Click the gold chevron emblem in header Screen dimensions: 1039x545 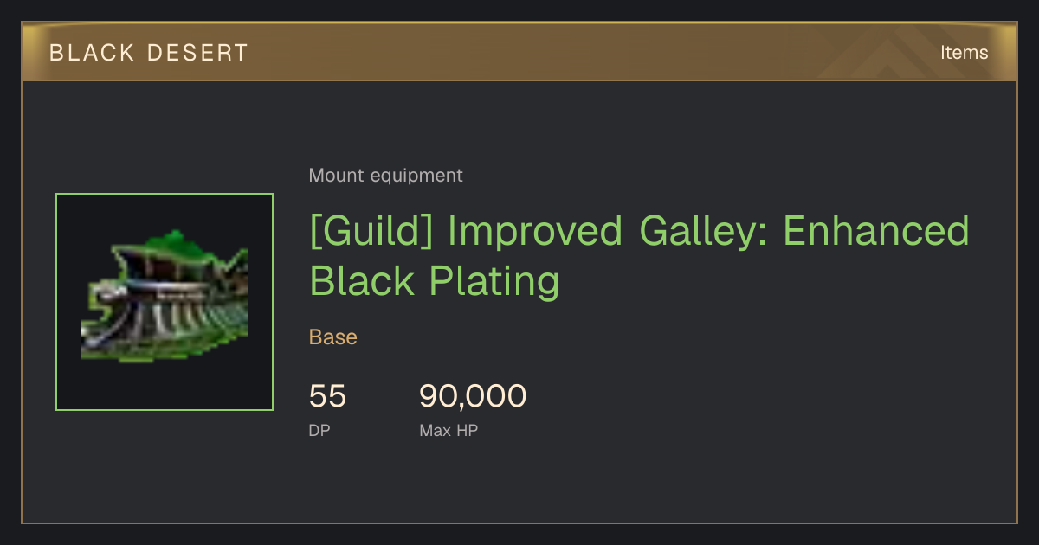894,52
